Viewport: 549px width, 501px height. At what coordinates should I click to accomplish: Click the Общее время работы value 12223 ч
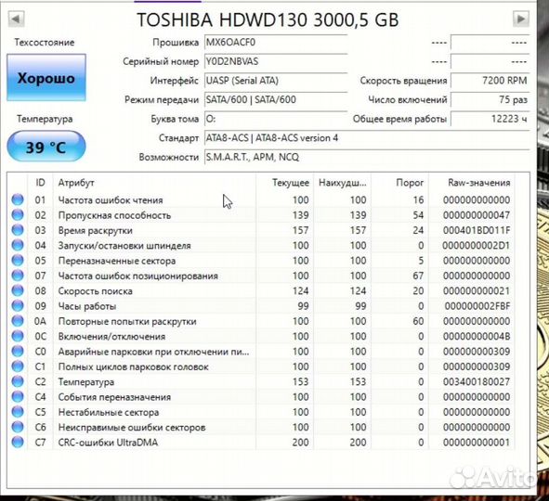(x=490, y=119)
